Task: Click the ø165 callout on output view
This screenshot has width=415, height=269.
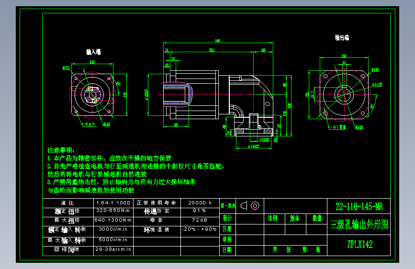Action: point(359,127)
